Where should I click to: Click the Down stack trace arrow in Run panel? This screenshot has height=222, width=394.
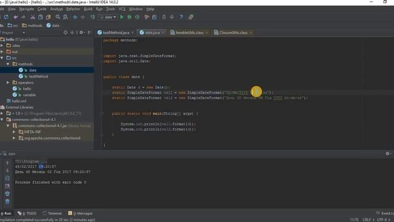point(7,170)
